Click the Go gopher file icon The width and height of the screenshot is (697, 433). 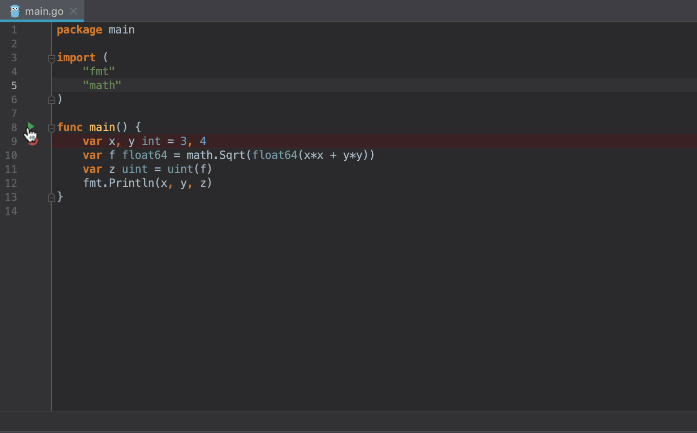[x=15, y=11]
